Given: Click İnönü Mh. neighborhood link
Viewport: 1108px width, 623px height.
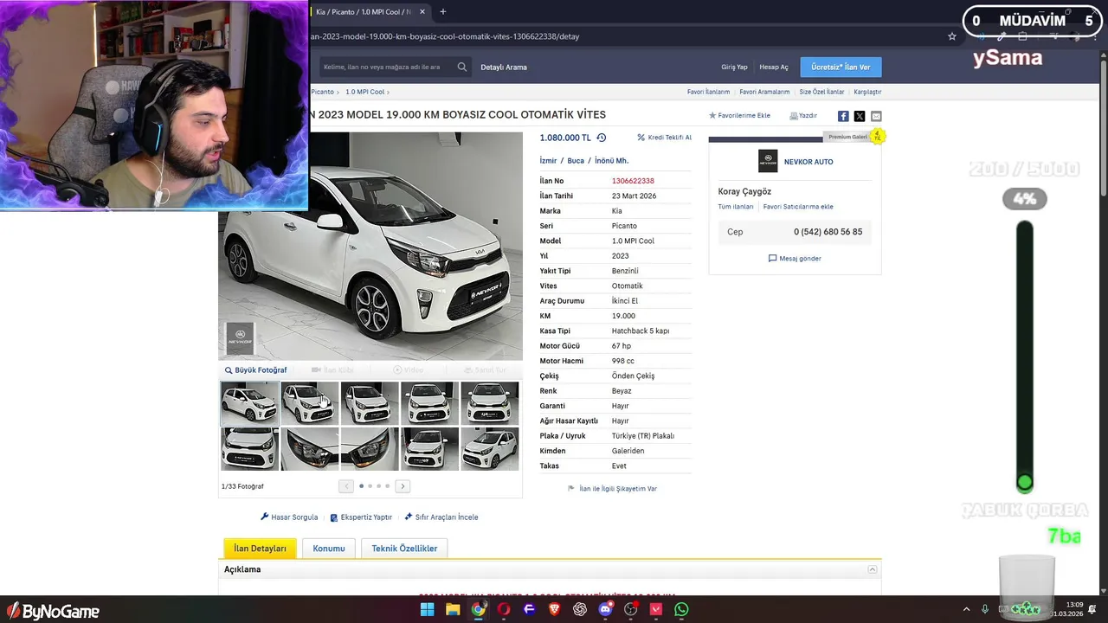Looking at the screenshot, I should [611, 161].
